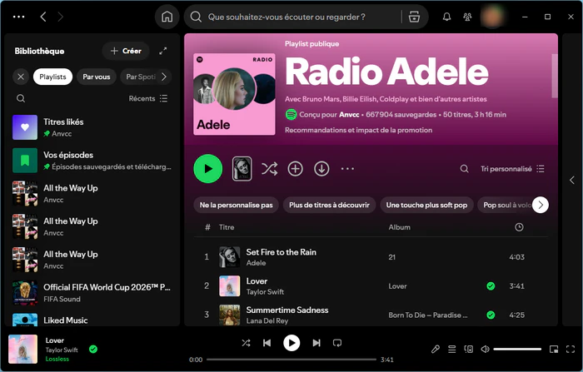Open Friend Activity icon

pyautogui.click(x=467, y=17)
